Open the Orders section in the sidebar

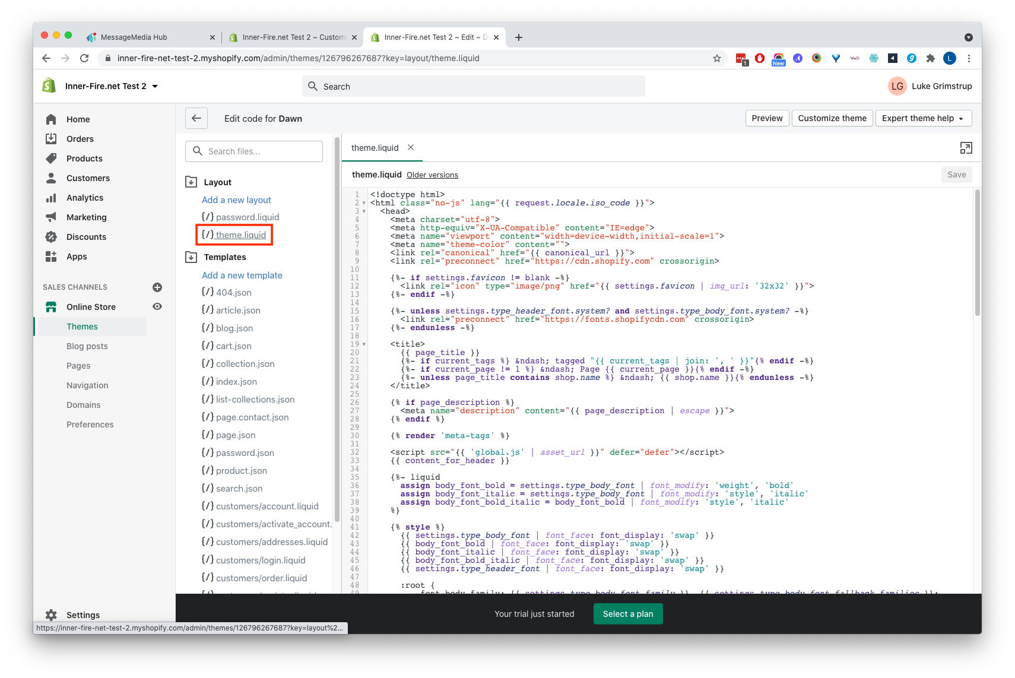tap(51, 138)
